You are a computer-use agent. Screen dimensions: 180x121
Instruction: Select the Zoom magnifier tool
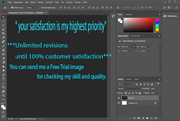[x=3, y=95]
